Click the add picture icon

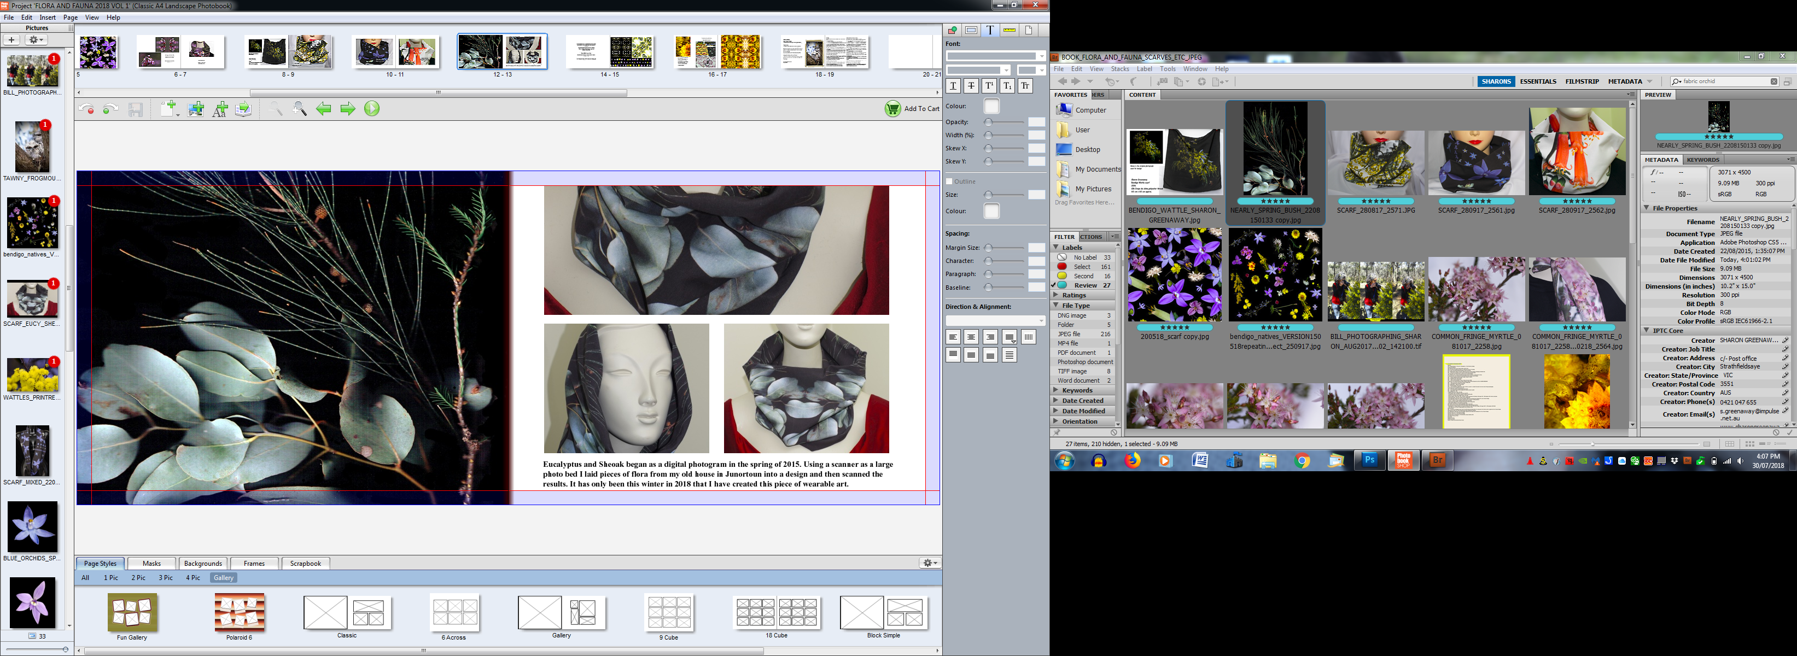[196, 109]
